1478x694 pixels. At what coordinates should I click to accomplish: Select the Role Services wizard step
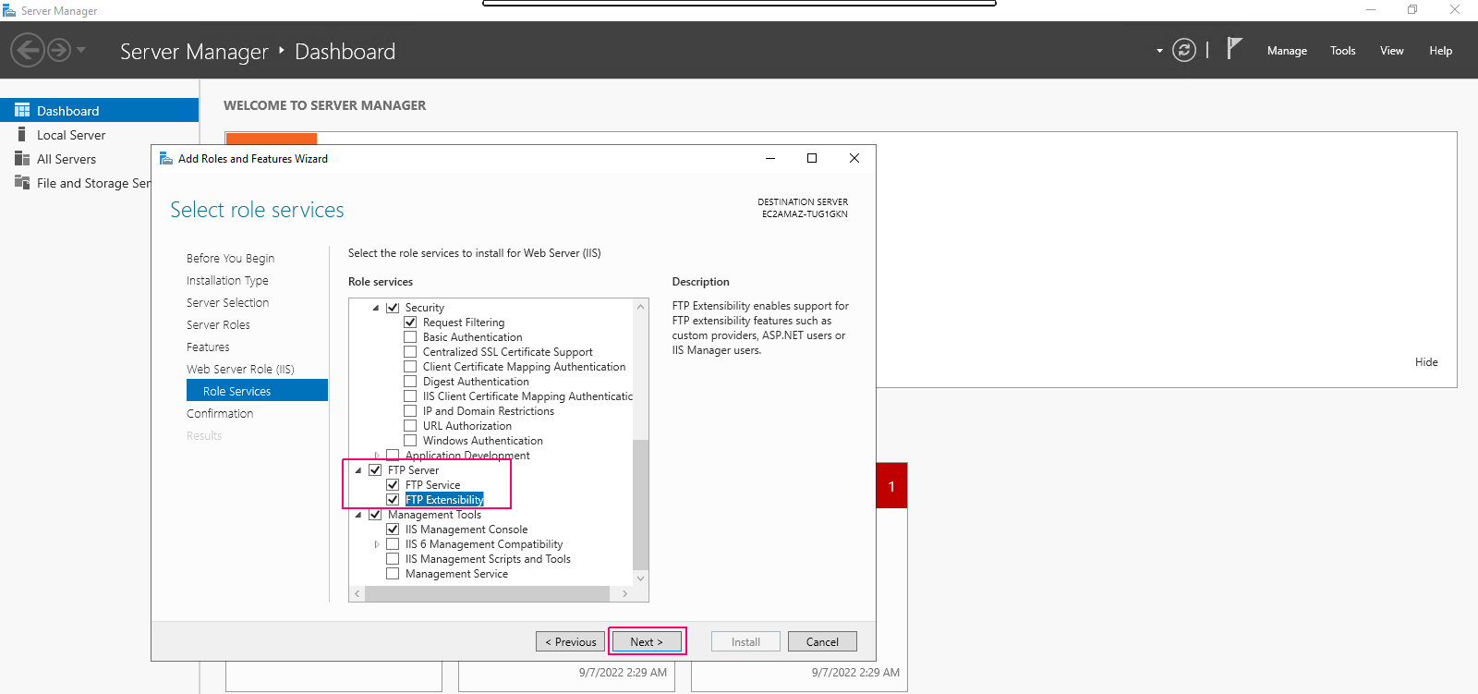pyautogui.click(x=257, y=390)
